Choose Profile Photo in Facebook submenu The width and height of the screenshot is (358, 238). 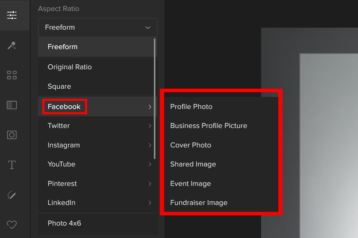[191, 107]
